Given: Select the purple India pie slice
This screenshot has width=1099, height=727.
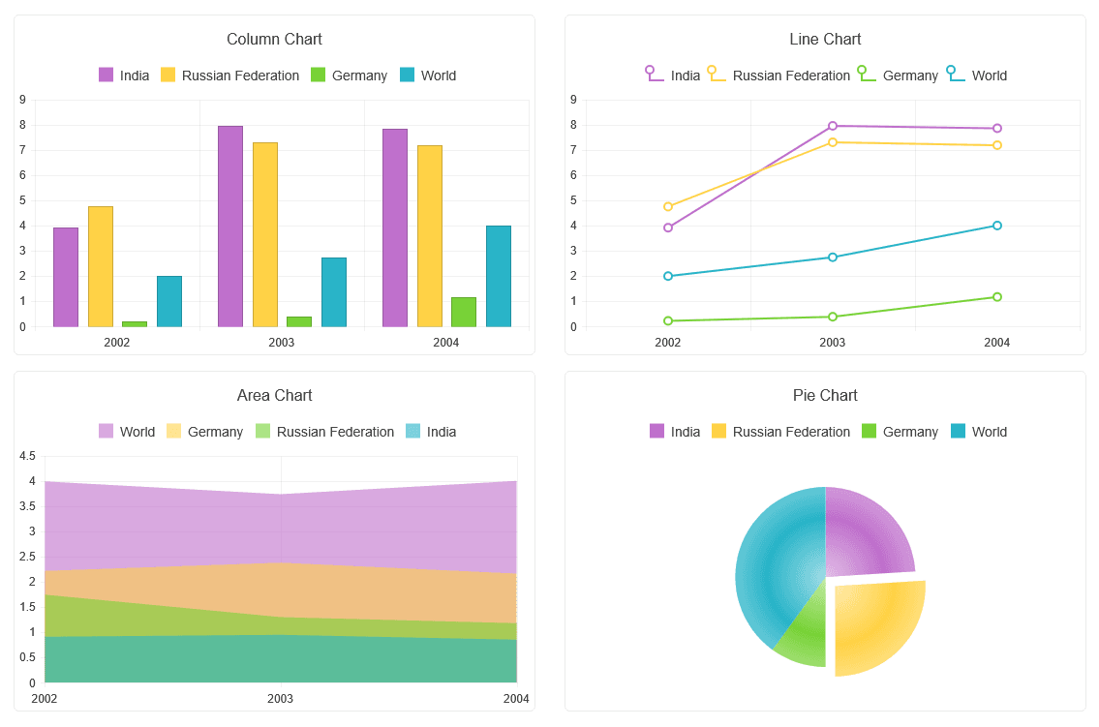Looking at the screenshot, I should (x=864, y=536).
